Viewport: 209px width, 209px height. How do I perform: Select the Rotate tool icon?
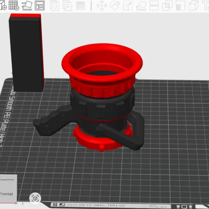pyautogui.click(x=115, y=6)
